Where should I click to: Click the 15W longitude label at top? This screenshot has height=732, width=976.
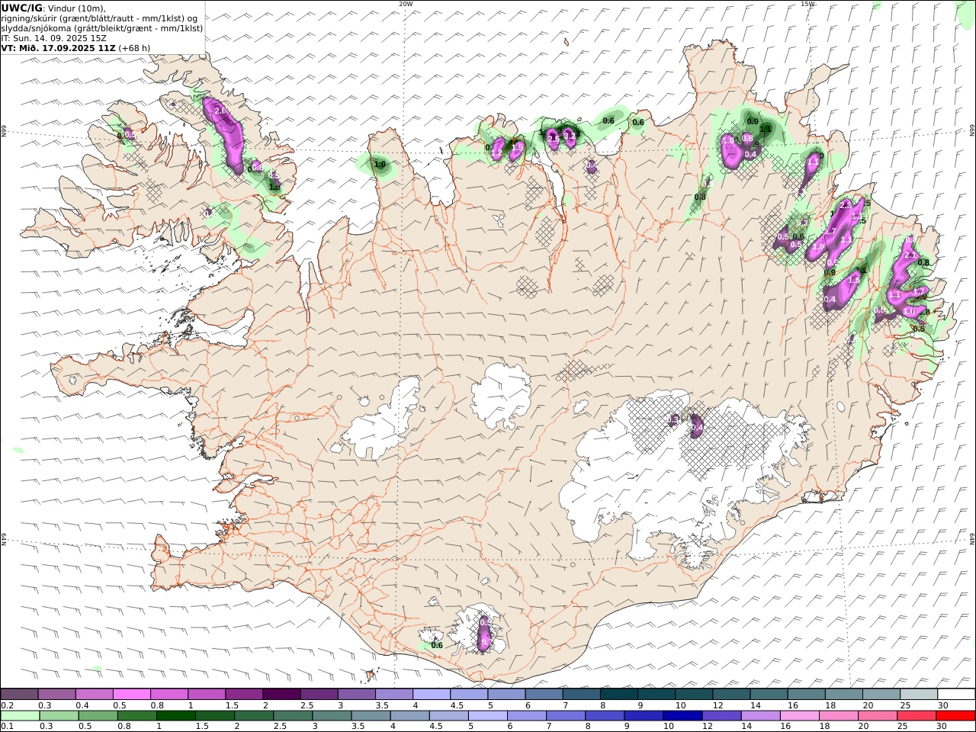click(807, 4)
